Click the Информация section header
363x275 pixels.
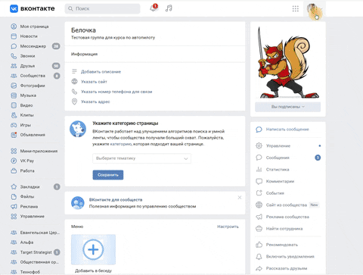point(84,54)
